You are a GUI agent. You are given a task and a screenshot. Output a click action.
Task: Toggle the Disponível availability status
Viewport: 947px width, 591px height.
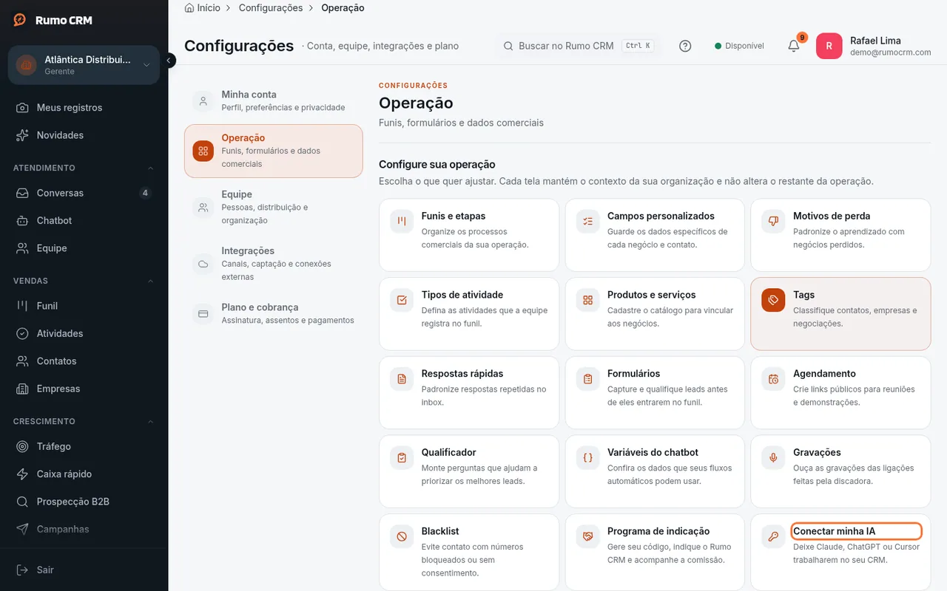pyautogui.click(x=739, y=46)
